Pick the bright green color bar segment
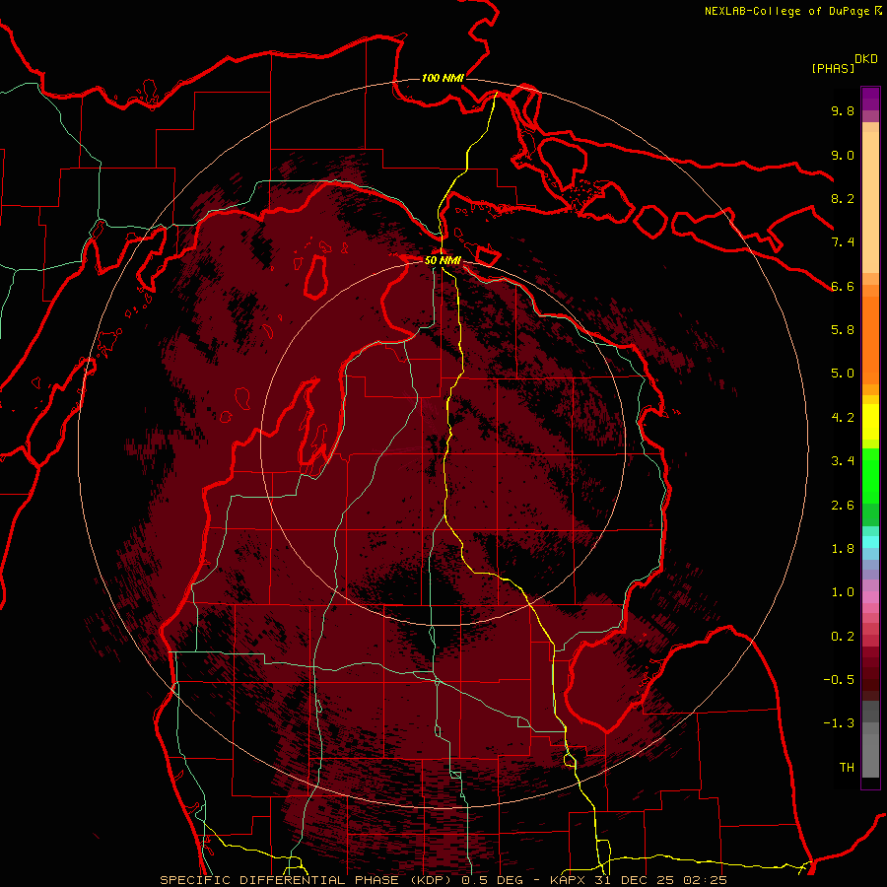Viewport: 887px width, 887px height. click(870, 476)
